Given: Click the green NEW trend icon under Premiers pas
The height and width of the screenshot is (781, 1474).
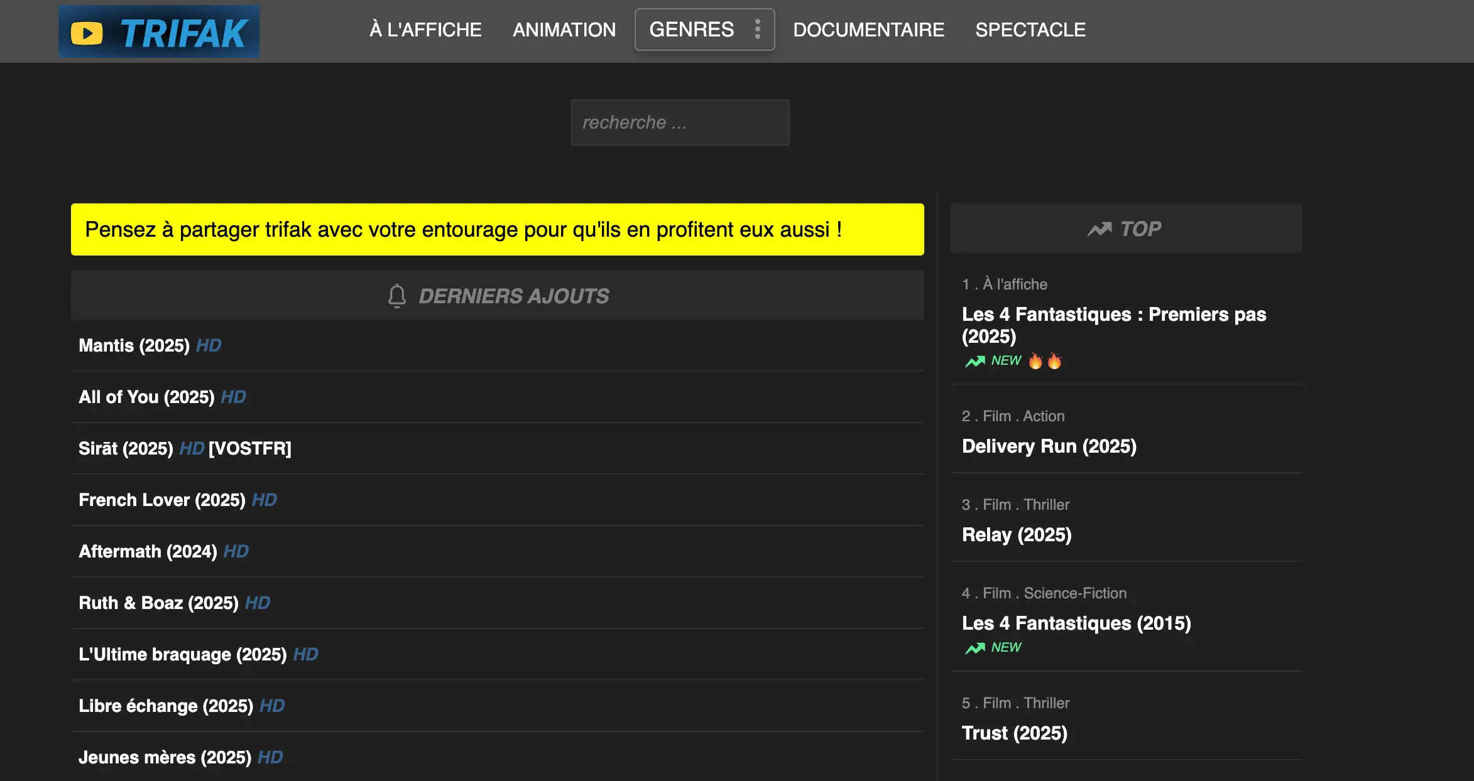Looking at the screenshot, I should pyautogui.click(x=975, y=361).
